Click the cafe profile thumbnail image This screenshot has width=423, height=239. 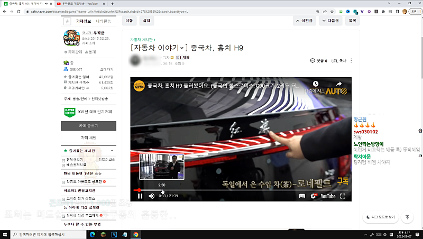pyautogui.click(x=71, y=38)
